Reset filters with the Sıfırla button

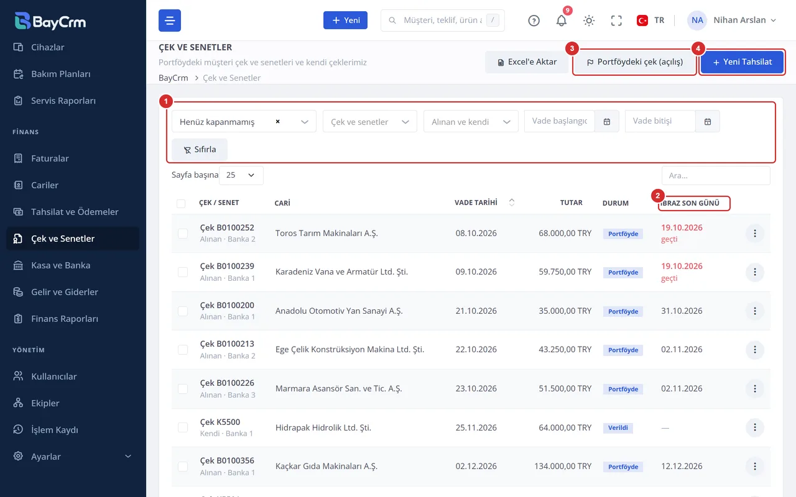[200, 150]
